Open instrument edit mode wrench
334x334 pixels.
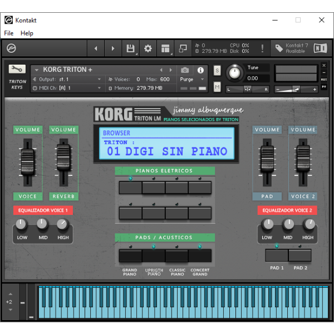(x=17, y=69)
